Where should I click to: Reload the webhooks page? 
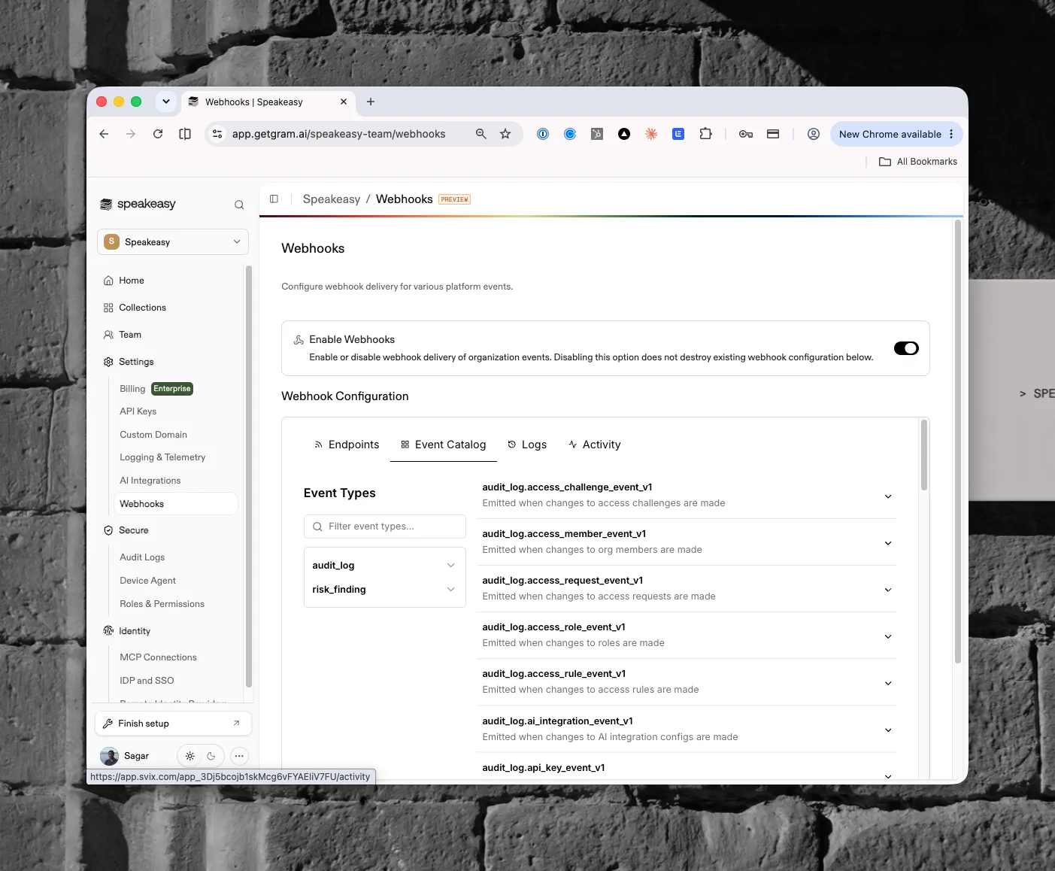click(x=158, y=134)
